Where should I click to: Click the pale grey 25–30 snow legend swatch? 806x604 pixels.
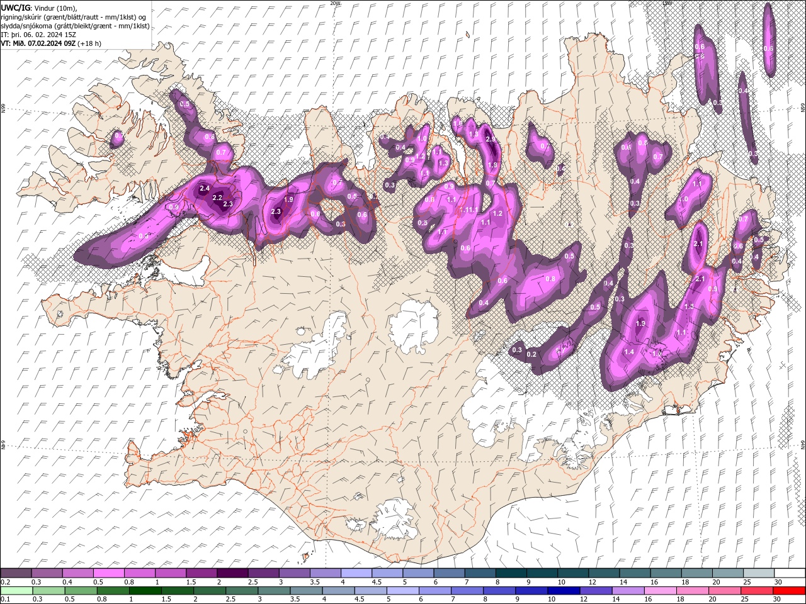point(759,573)
